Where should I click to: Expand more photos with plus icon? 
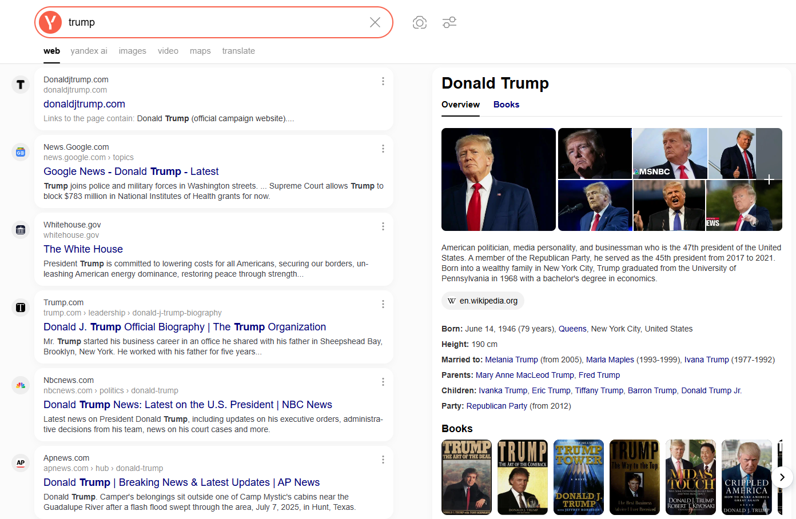769,179
